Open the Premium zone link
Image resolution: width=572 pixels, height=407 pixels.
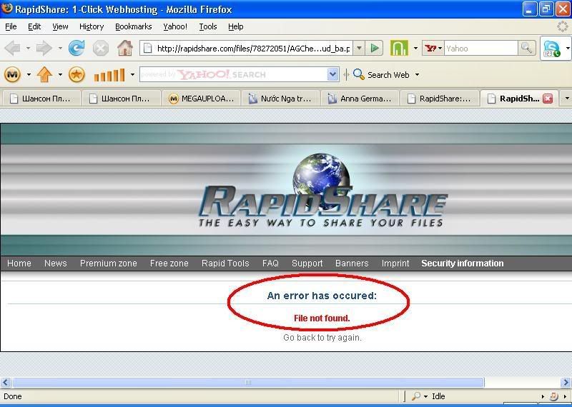click(x=108, y=263)
